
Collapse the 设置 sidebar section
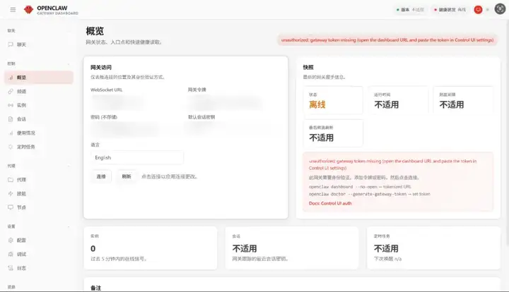39,226
